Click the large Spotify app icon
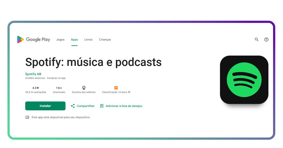 [x=244, y=80]
